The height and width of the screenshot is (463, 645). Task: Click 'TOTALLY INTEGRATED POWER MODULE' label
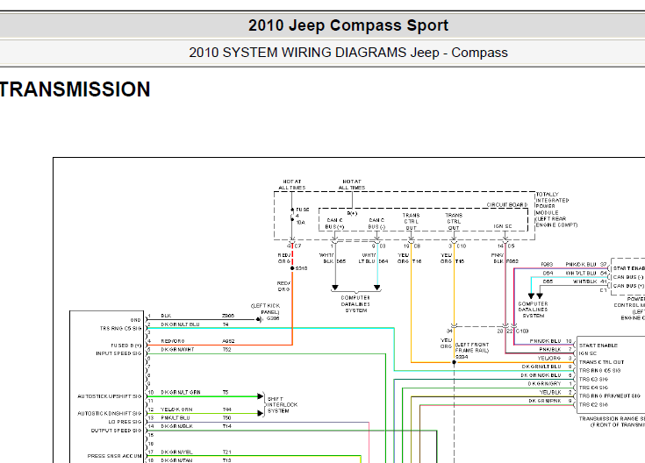tap(555, 210)
